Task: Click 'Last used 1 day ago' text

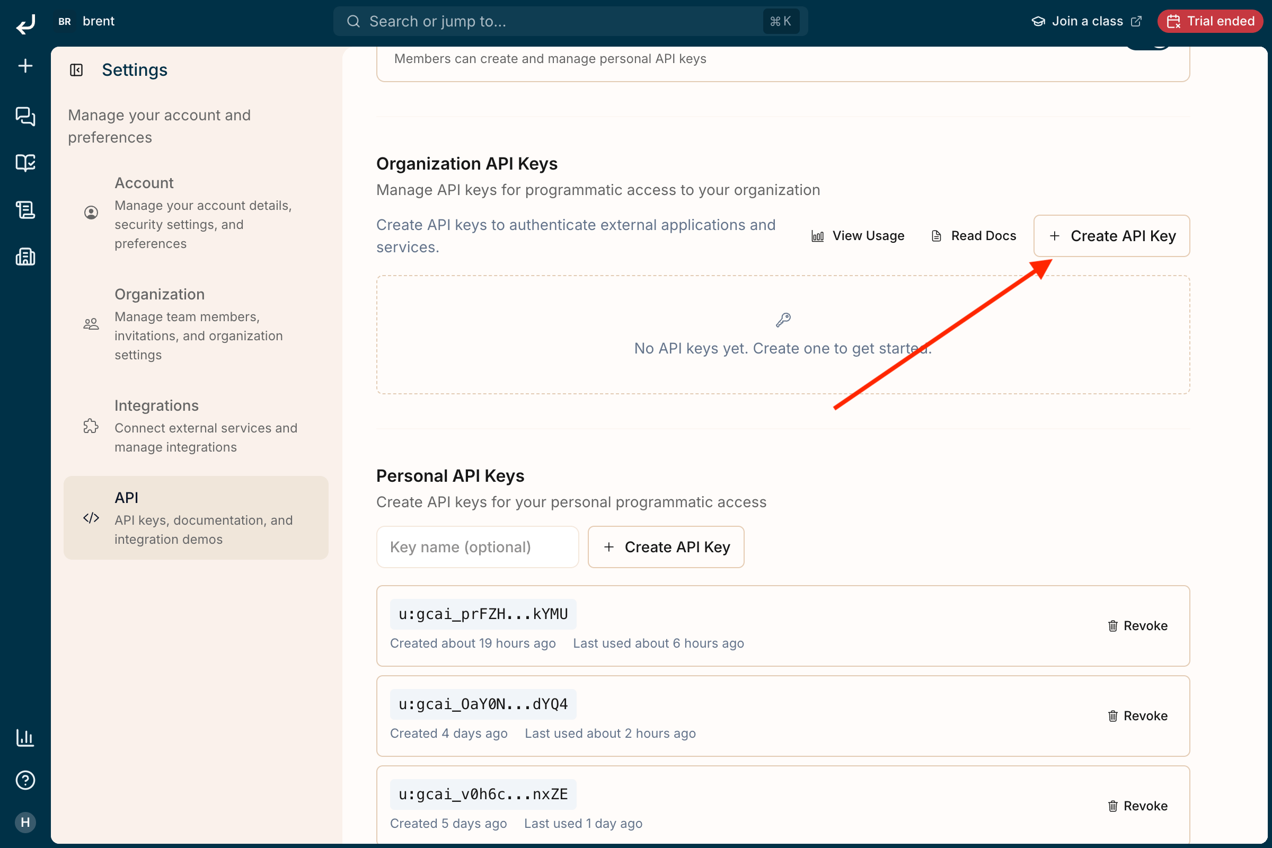Action: point(583,824)
